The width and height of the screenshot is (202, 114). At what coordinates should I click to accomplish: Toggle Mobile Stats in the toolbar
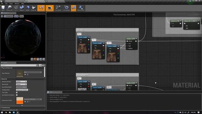81,8
